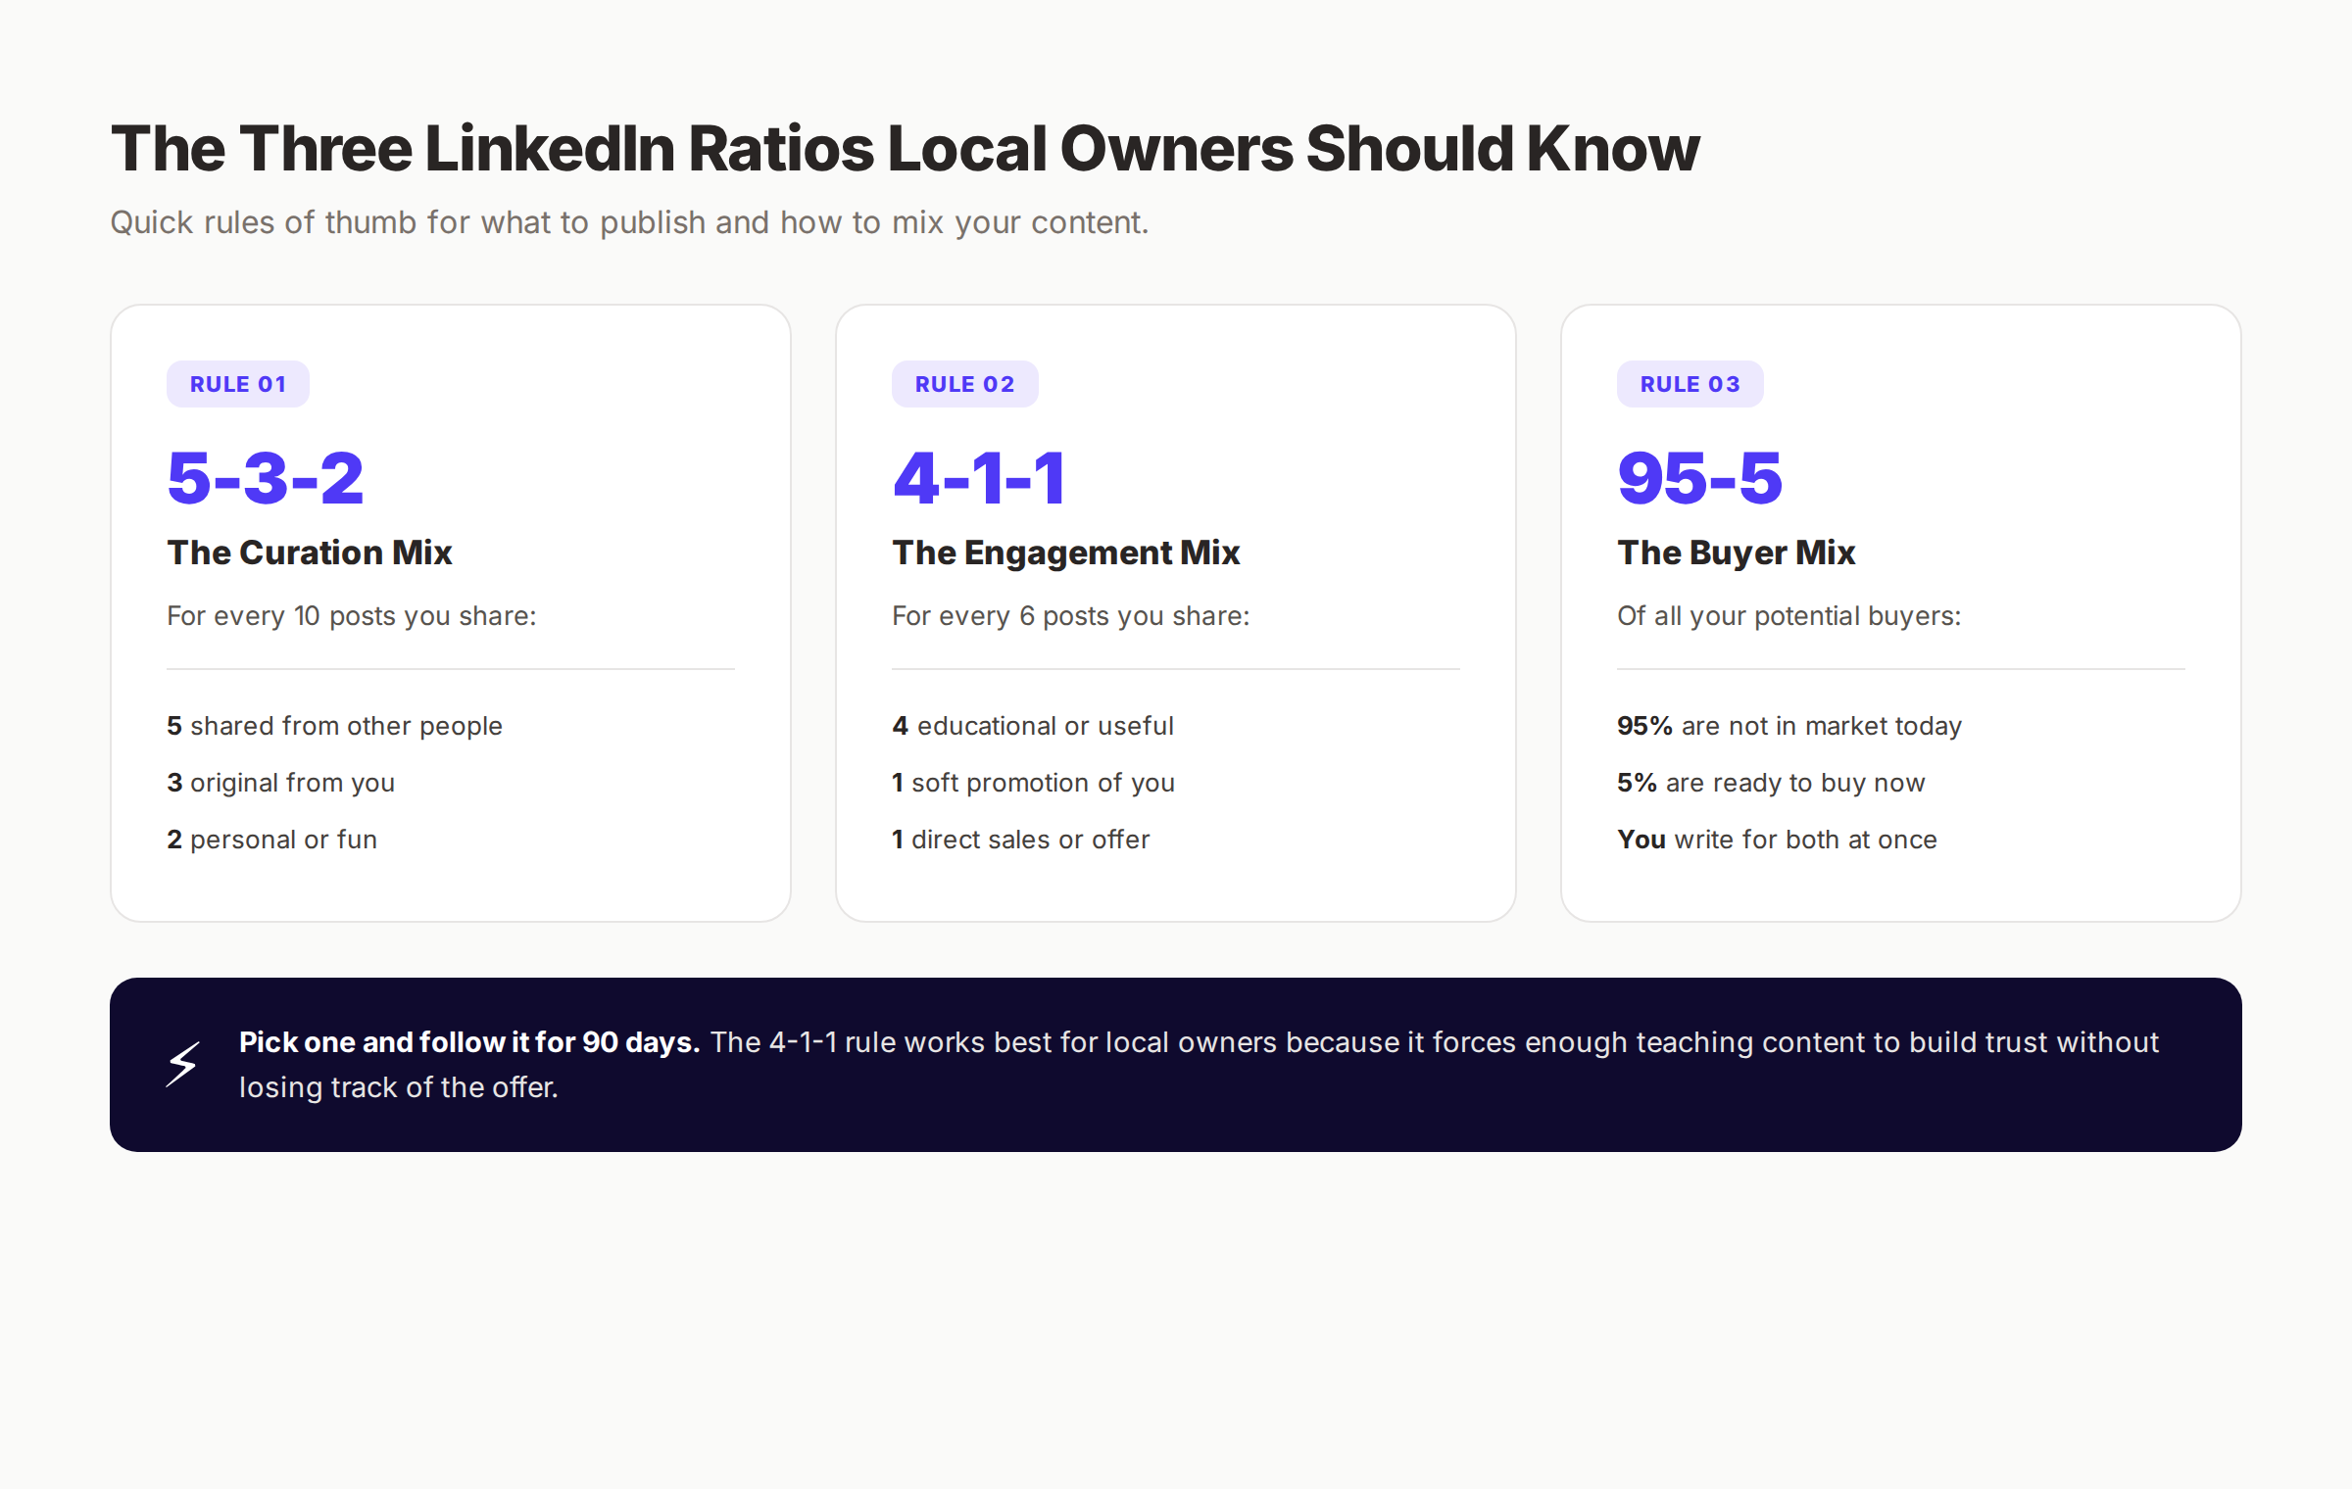The height and width of the screenshot is (1489, 2352).
Task: Click 'Of all your potential buyers:' text
Action: coord(1789,616)
